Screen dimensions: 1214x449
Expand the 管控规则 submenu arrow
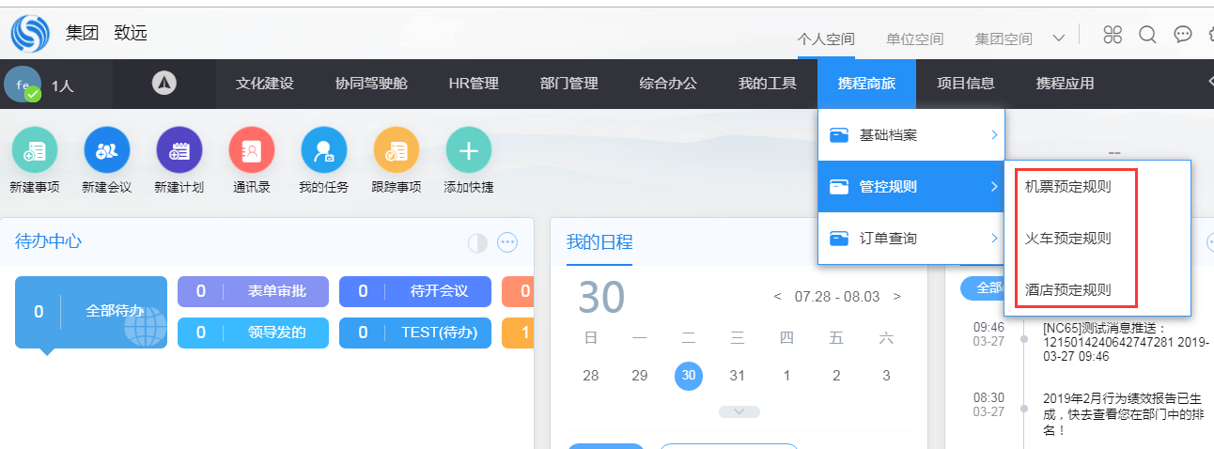pyautogui.click(x=994, y=188)
